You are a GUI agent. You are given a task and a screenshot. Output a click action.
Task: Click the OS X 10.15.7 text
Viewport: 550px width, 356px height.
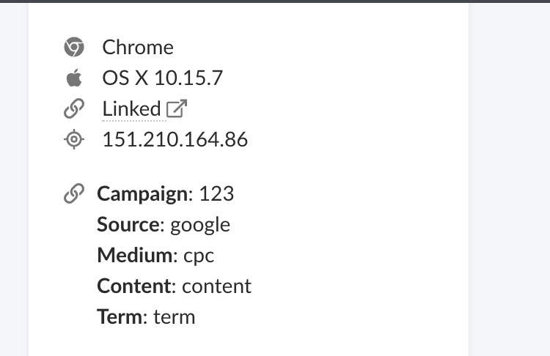[162, 78]
